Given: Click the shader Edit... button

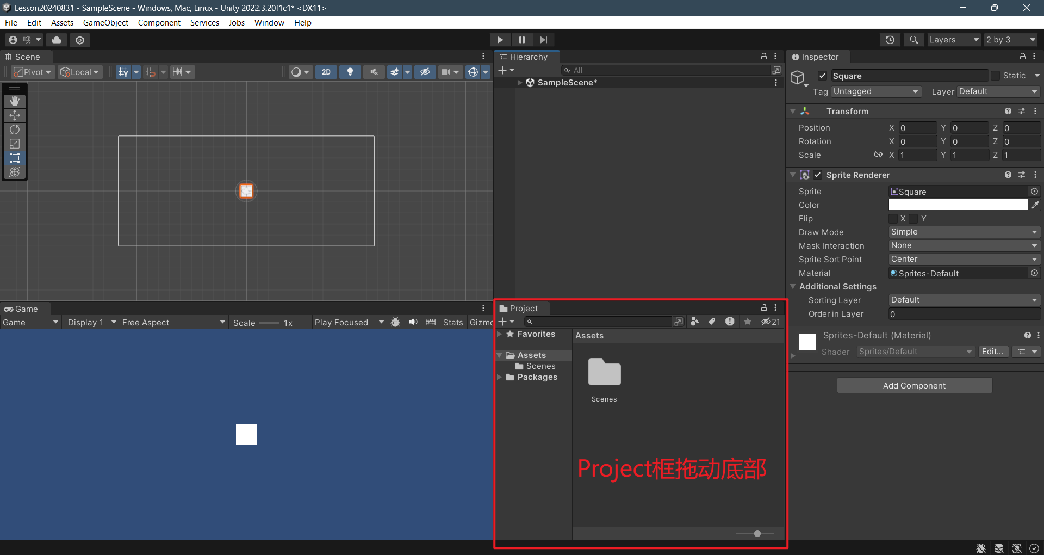Looking at the screenshot, I should coord(992,352).
